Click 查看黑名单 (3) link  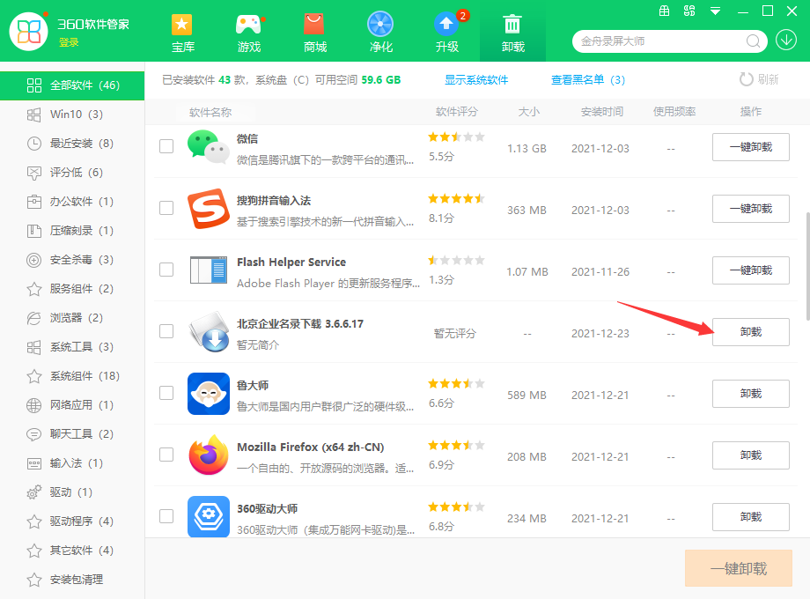click(x=588, y=80)
